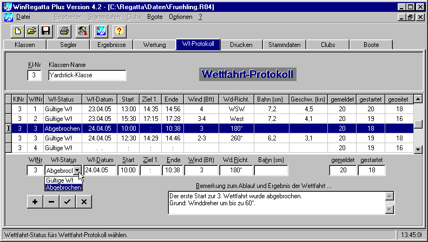Screen dimensions: 428x242
Task: Select 'Abgebrochen' in the dropdown list
Action: point(63,187)
